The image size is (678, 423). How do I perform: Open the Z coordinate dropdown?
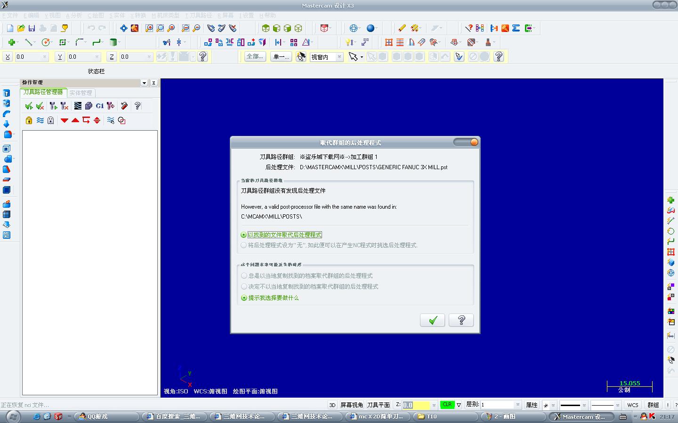[x=149, y=57]
